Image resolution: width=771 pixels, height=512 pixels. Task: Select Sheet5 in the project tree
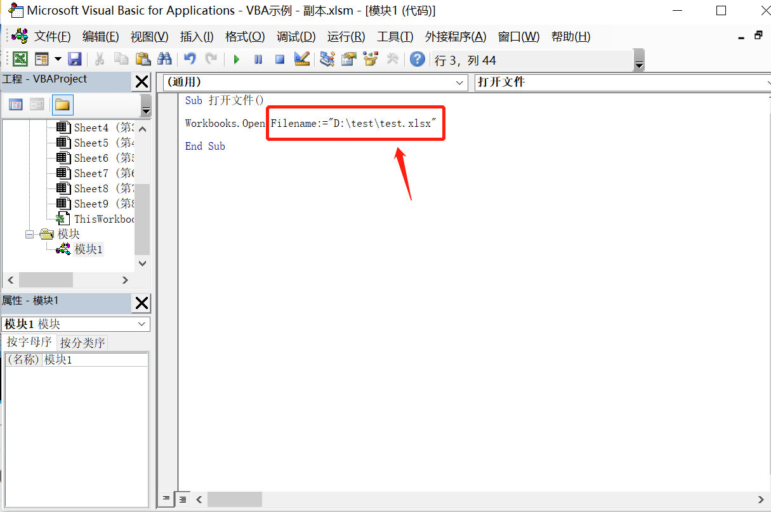[x=94, y=143]
